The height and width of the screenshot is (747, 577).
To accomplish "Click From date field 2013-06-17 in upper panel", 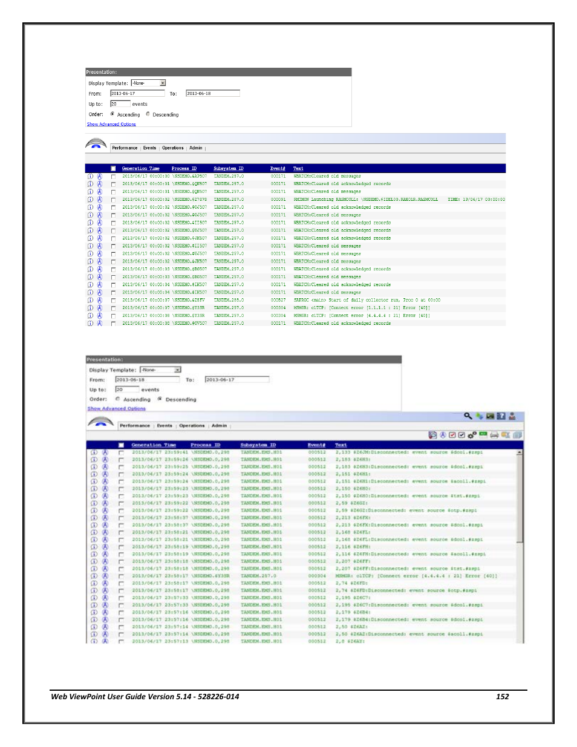I will tap(137, 93).
